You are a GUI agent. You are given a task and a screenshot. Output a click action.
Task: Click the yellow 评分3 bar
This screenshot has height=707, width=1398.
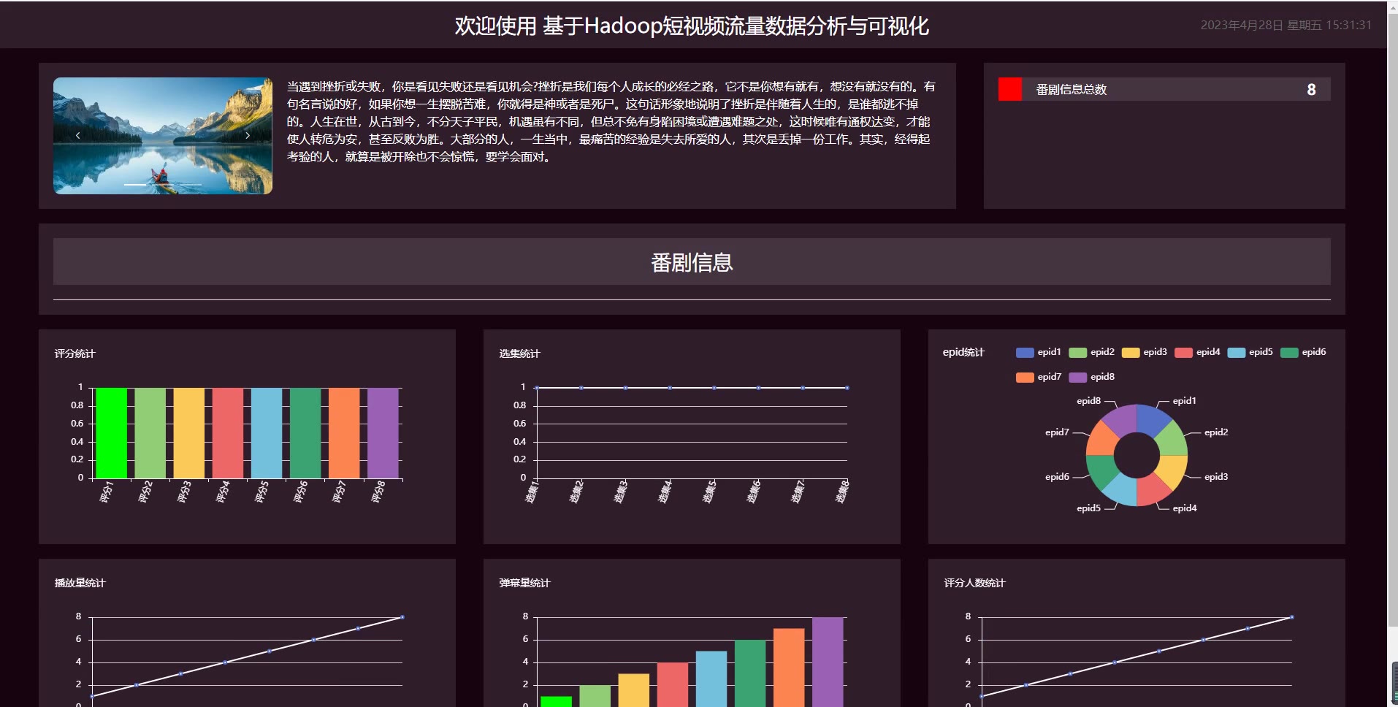pyautogui.click(x=188, y=433)
